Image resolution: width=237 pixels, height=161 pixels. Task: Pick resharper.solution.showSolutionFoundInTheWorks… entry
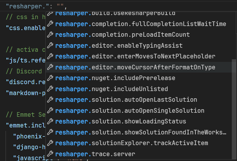tap(139, 132)
